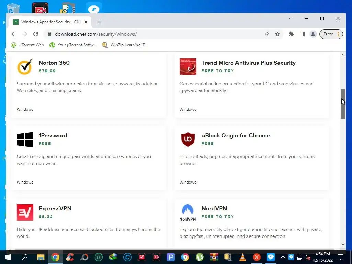Click the address bar URL

(96, 34)
